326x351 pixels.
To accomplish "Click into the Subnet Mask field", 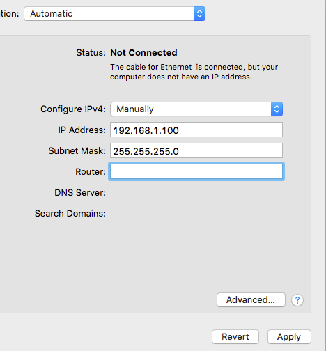I will [x=196, y=150].
